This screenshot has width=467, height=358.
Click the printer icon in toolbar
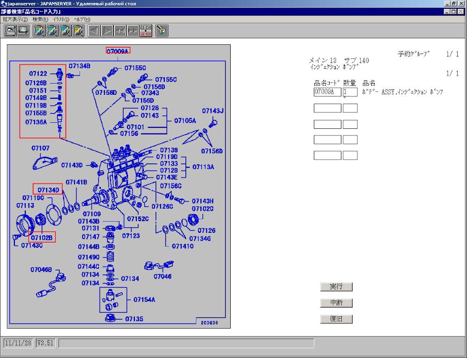pos(23,31)
